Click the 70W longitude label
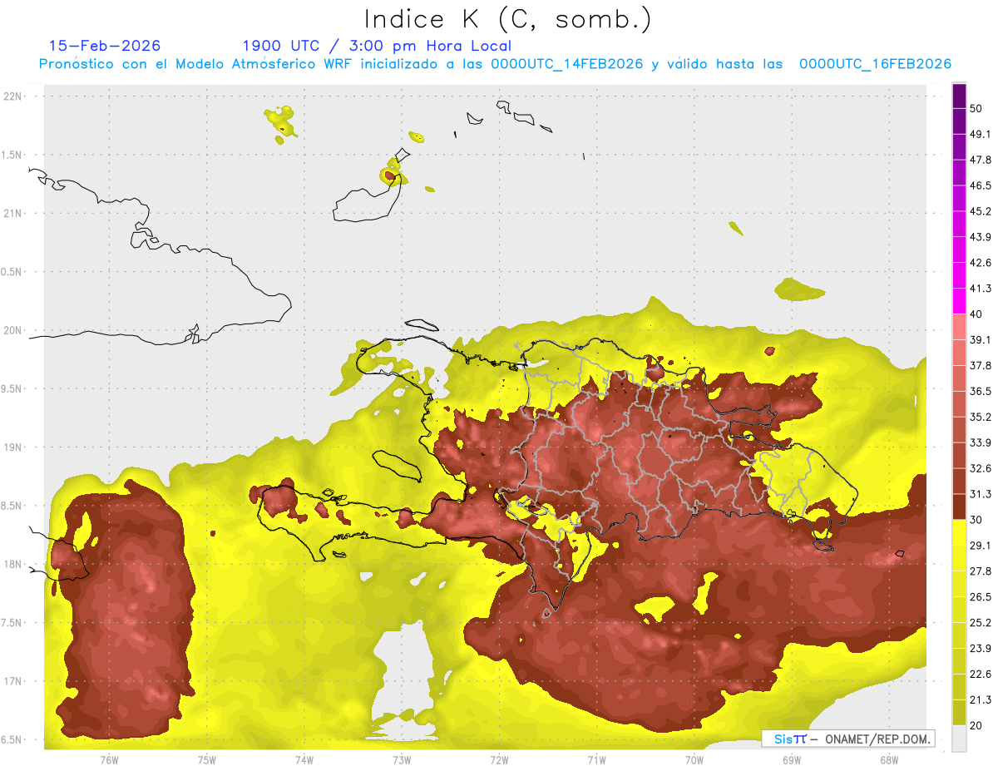The width and height of the screenshot is (998, 771). 694,760
